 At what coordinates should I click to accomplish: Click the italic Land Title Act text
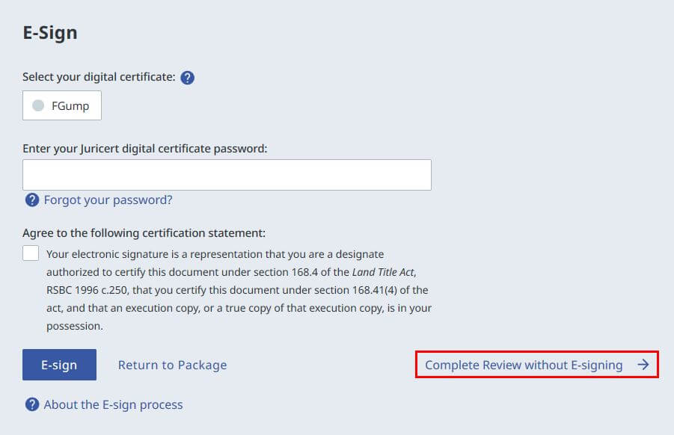[383, 272]
